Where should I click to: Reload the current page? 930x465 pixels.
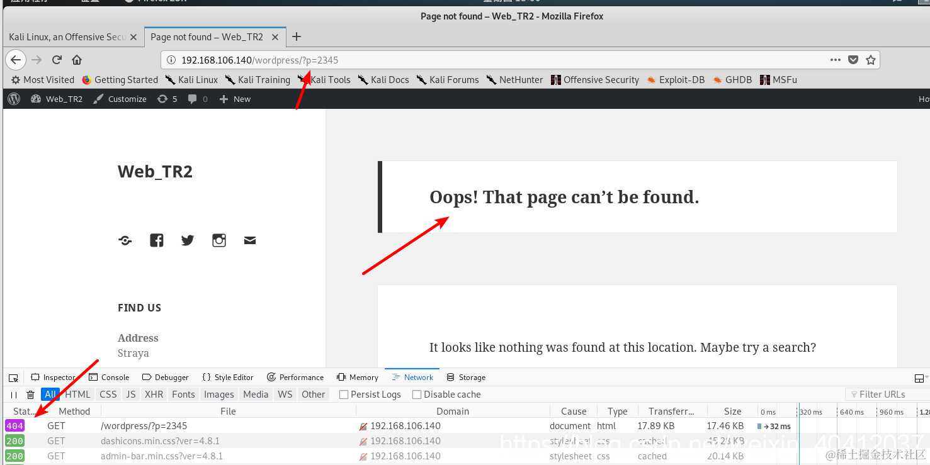point(57,60)
